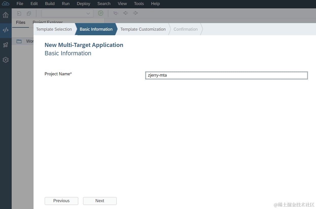
Task: Click the Save toolbar icon
Action: (19, 13)
